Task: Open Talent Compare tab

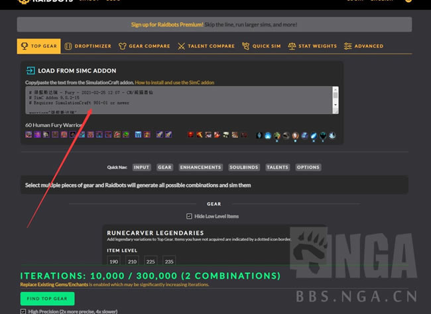Action: coord(206,46)
